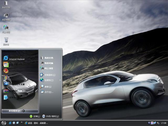Click the volume speaker tray icon
The image size is (168, 126).
[x=158, y=123]
